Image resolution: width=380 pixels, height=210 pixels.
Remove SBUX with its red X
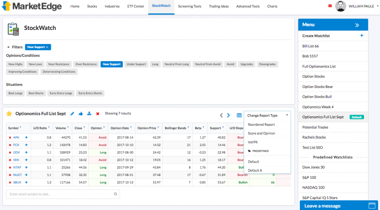pyautogui.click(x=10, y=183)
